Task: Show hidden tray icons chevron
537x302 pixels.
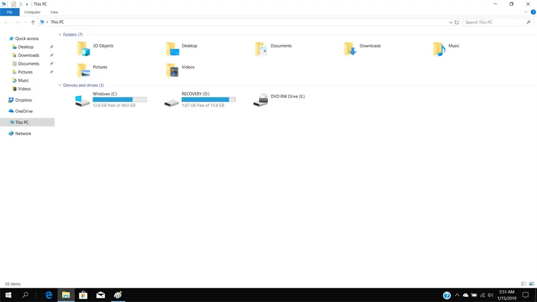Action: point(457,295)
